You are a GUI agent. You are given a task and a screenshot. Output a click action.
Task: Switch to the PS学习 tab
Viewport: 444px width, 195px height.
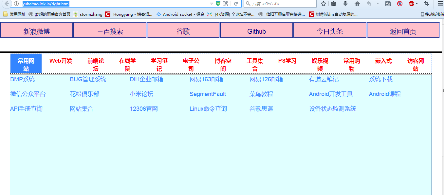[x=287, y=61]
